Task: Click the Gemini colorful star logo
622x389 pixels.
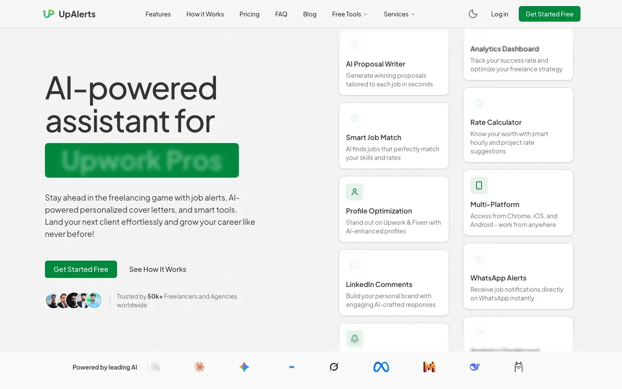Action: click(x=244, y=367)
